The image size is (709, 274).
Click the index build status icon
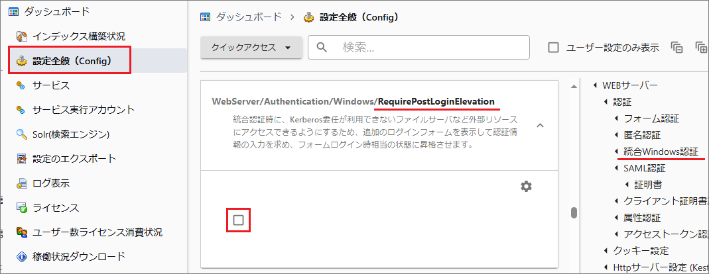tap(21, 36)
